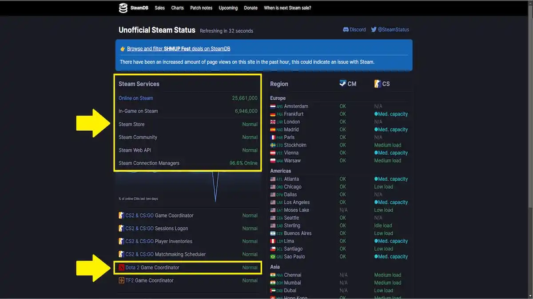Open the Discord link icon
The width and height of the screenshot is (533, 299).
tap(346, 30)
